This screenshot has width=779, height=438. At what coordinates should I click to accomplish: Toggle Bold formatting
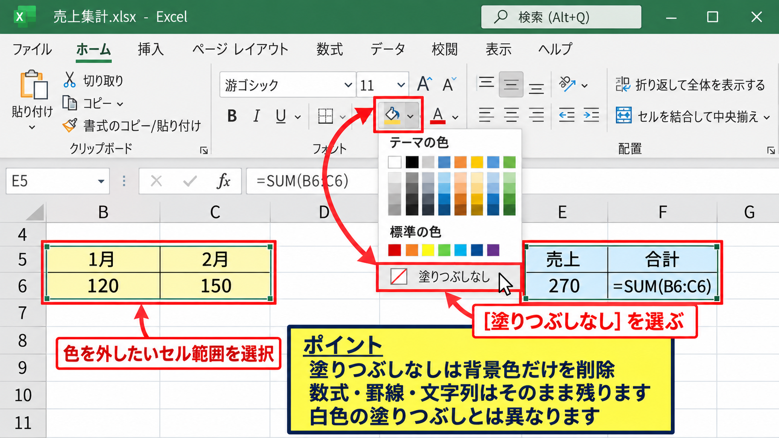(x=232, y=116)
